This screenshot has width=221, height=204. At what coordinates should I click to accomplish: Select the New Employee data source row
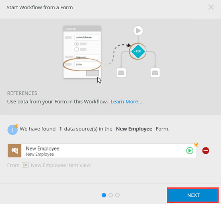coord(102,150)
